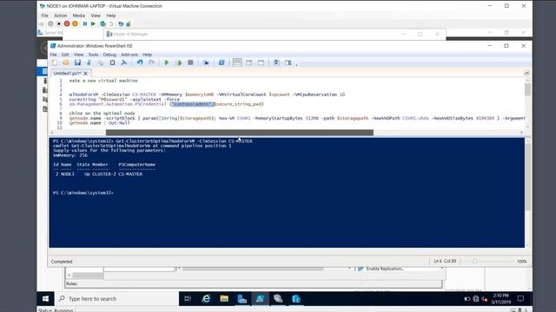
Task: Click "Ln 6 Col 89" in the ISE status bar
Action: click(x=445, y=261)
